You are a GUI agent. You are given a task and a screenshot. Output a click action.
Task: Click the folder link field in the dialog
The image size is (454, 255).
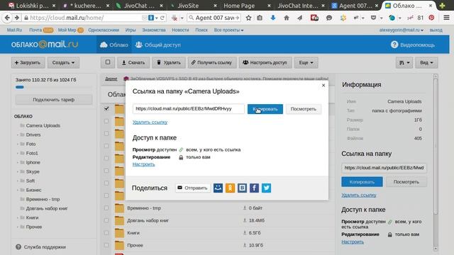pyautogui.click(x=189, y=108)
